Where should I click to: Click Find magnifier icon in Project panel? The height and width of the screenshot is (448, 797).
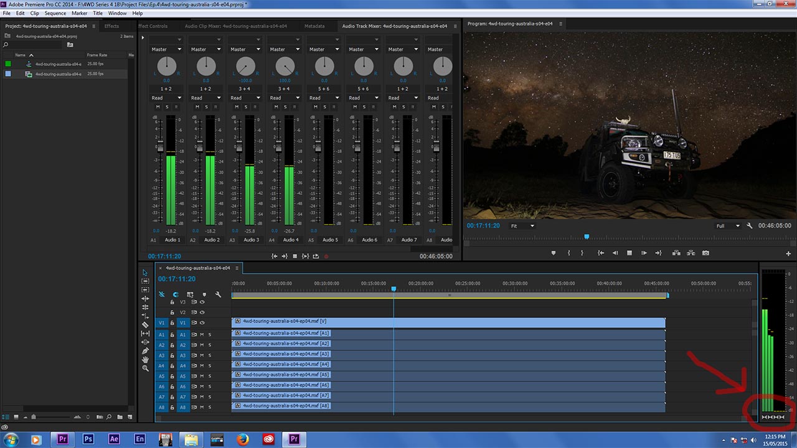click(108, 417)
